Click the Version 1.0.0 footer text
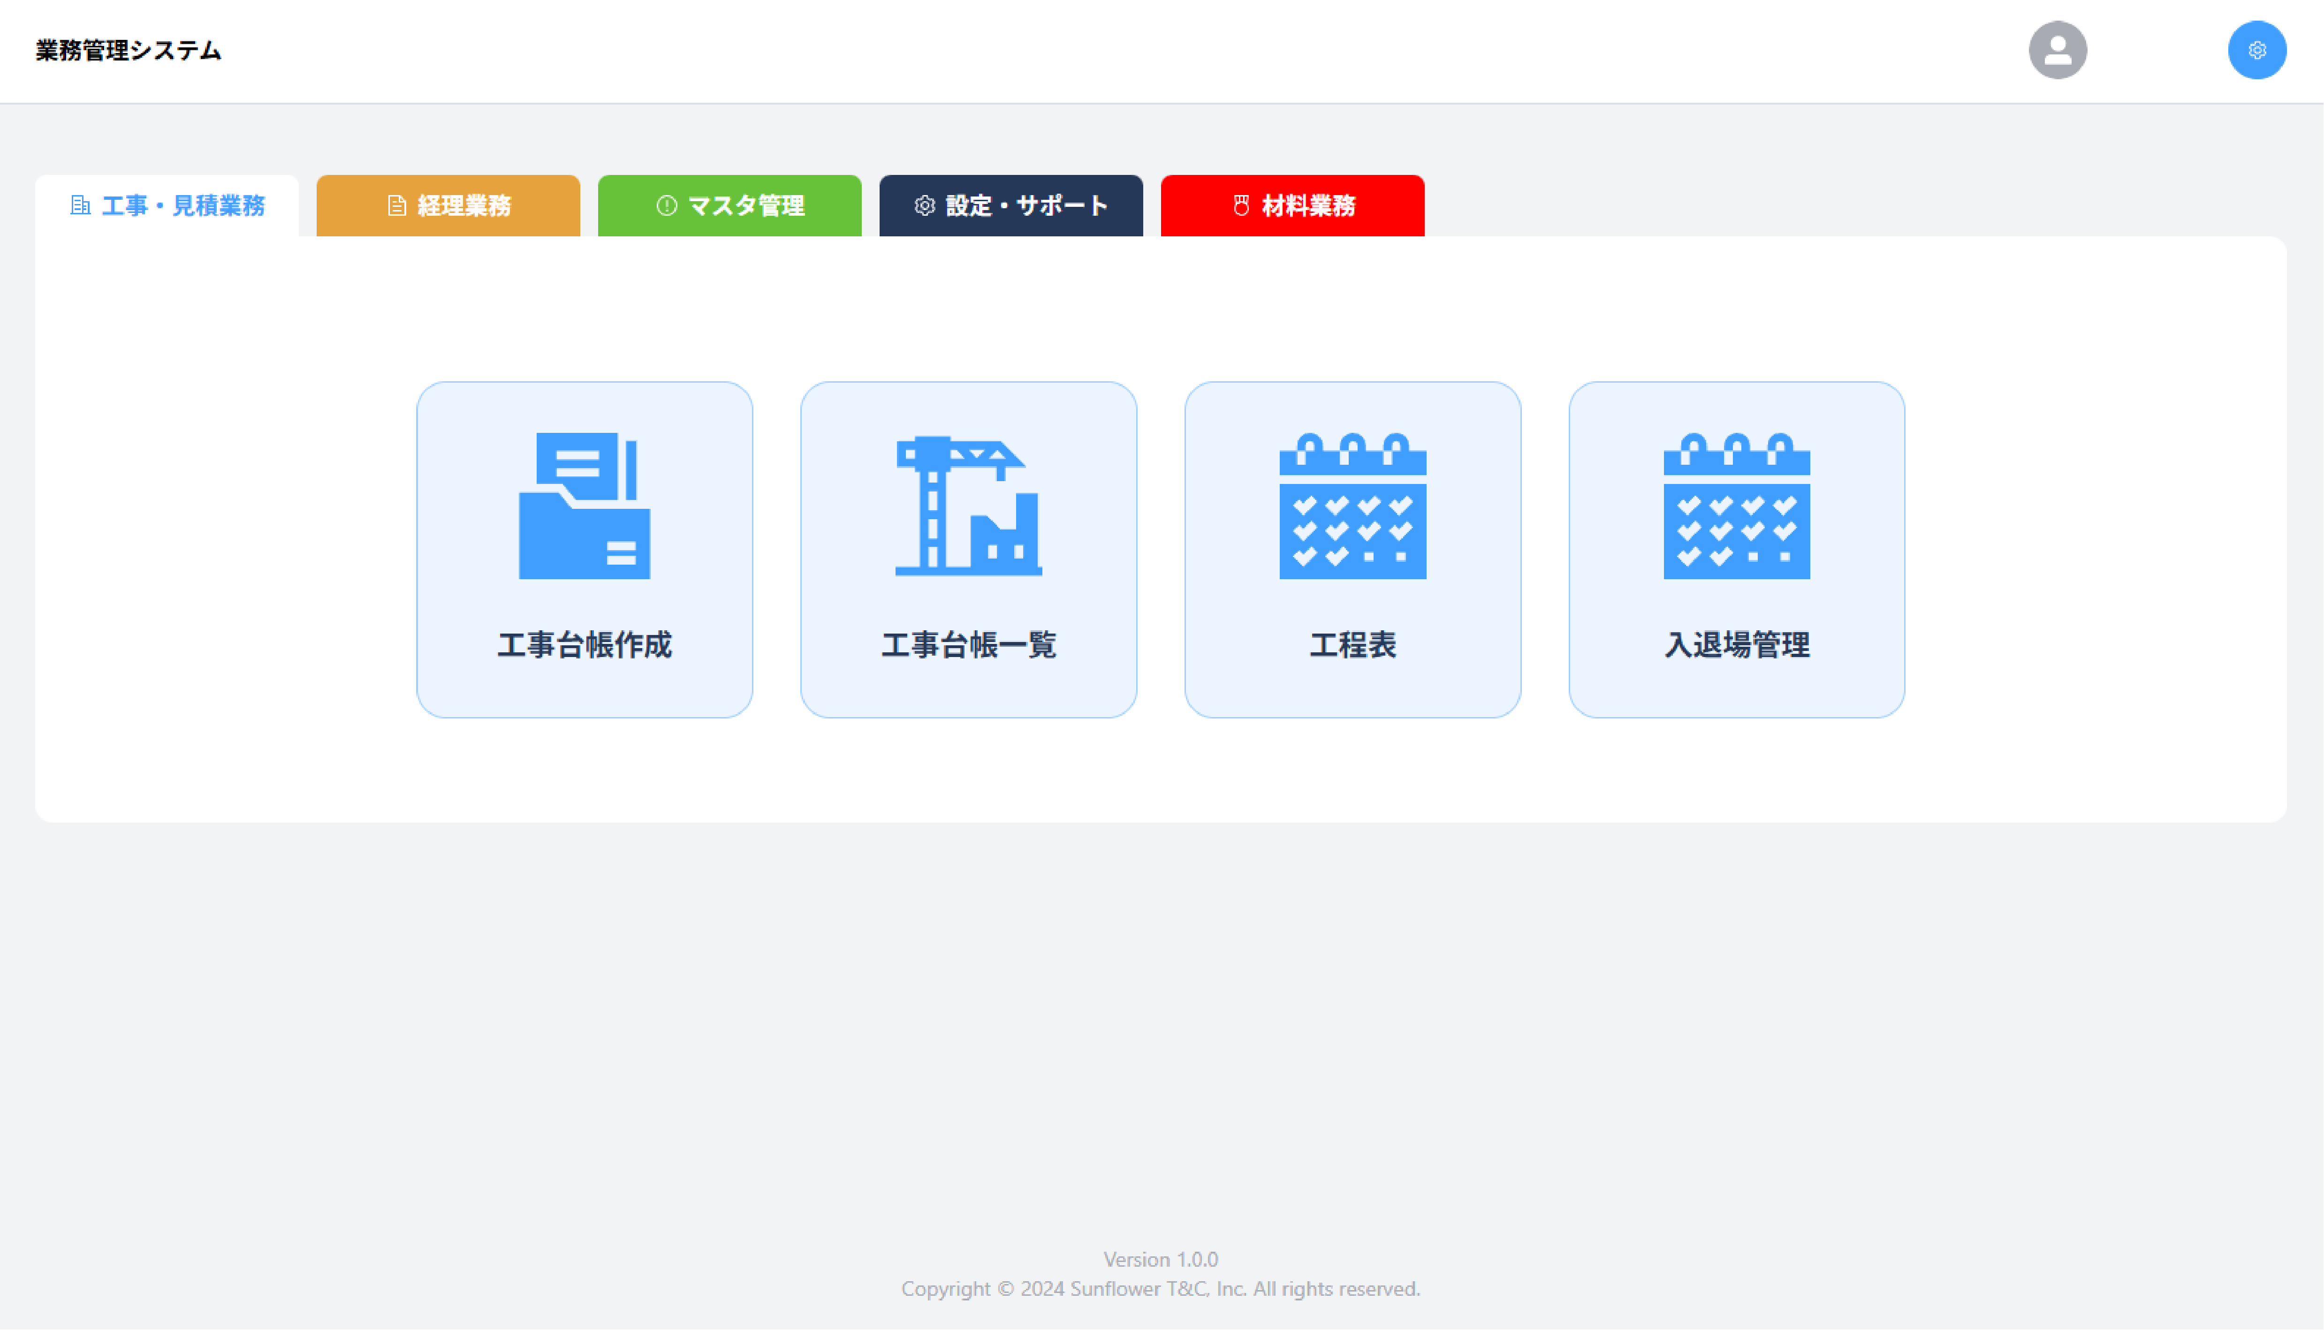Screen dimensions: 2324x1330 pos(1161,1260)
